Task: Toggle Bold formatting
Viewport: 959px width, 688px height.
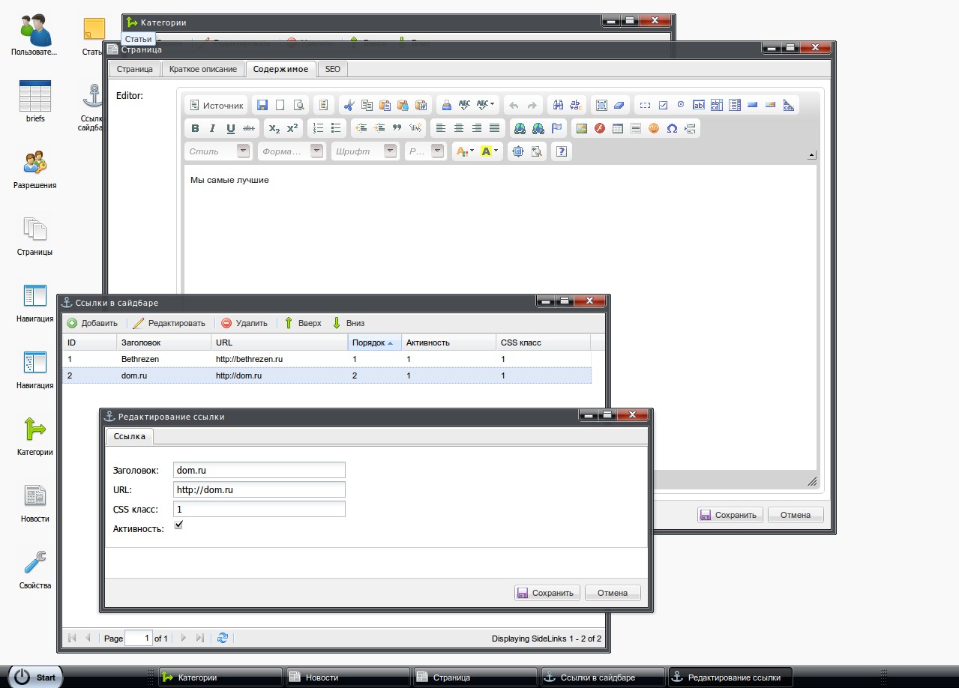Action: coord(195,128)
